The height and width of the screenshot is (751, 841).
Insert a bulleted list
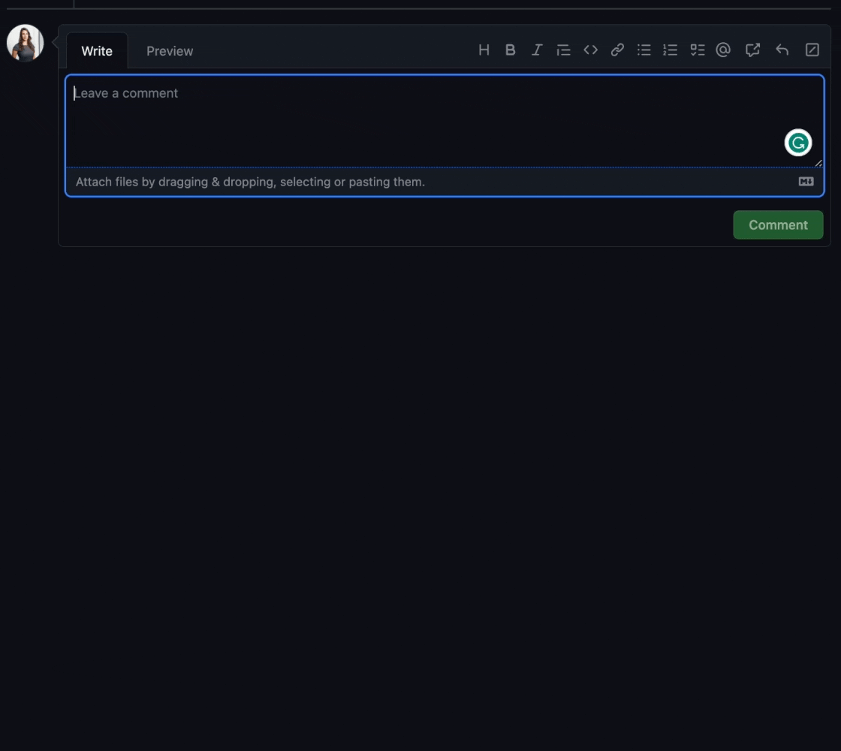pos(644,50)
